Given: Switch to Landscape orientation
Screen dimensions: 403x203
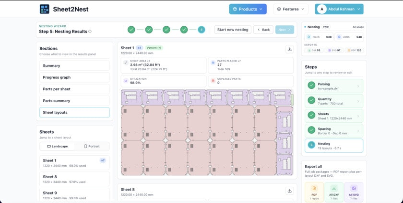Looking at the screenshot, I should click(x=57, y=147).
